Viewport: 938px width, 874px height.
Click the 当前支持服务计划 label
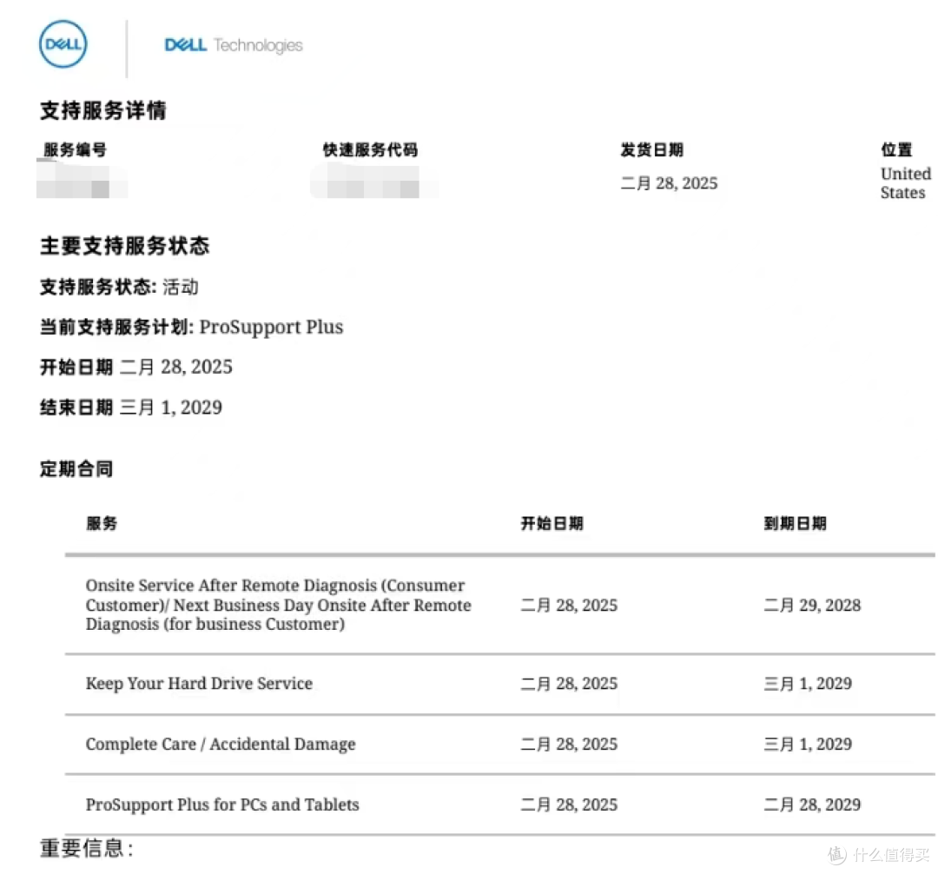point(116,328)
